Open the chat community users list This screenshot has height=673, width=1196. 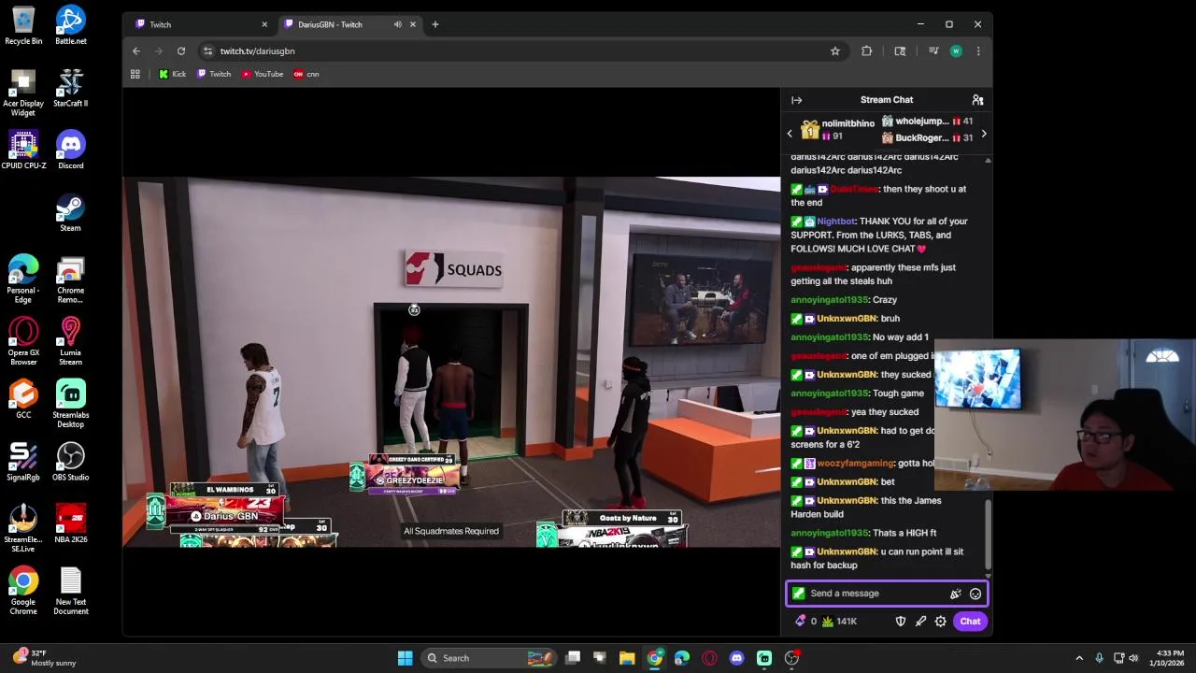click(x=977, y=100)
